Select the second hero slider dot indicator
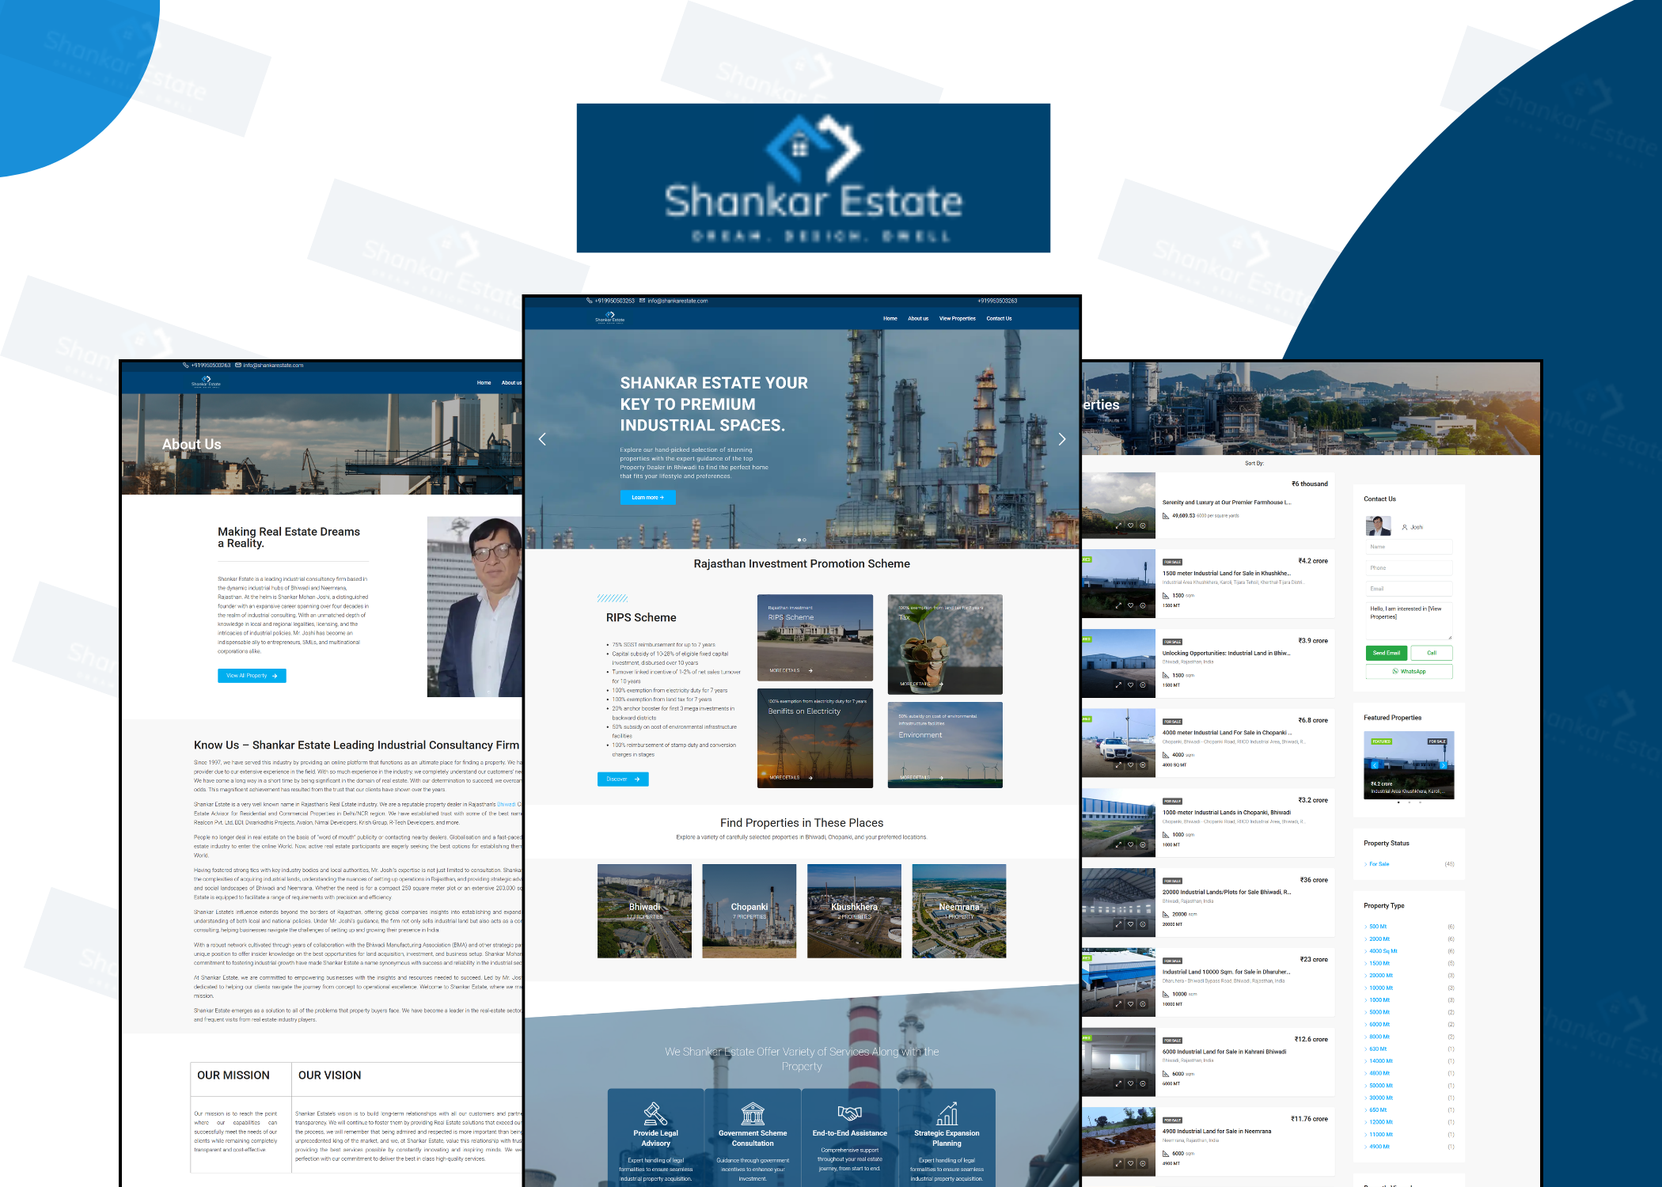Screen dimensions: 1662x1187 [805, 540]
